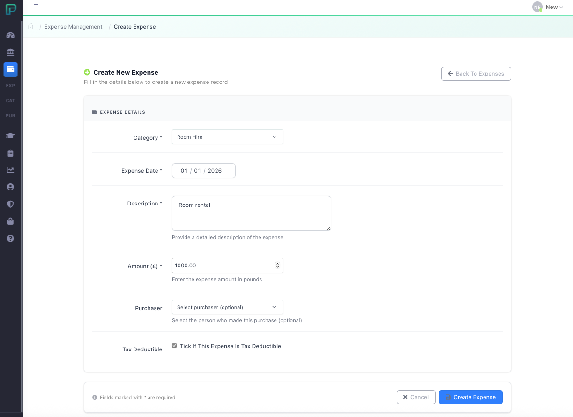Click the clipboard icon in sidebar

(x=10, y=153)
